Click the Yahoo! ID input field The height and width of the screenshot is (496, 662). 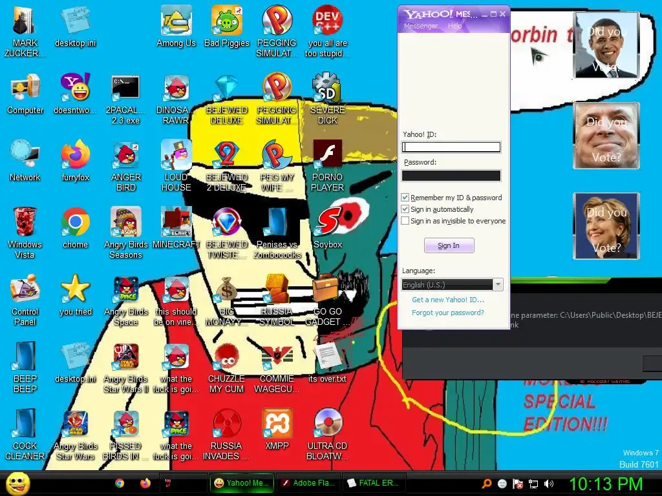[x=451, y=147]
